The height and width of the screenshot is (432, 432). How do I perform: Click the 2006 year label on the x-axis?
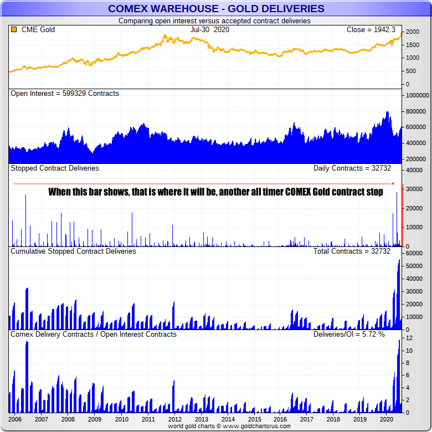pyautogui.click(x=15, y=419)
